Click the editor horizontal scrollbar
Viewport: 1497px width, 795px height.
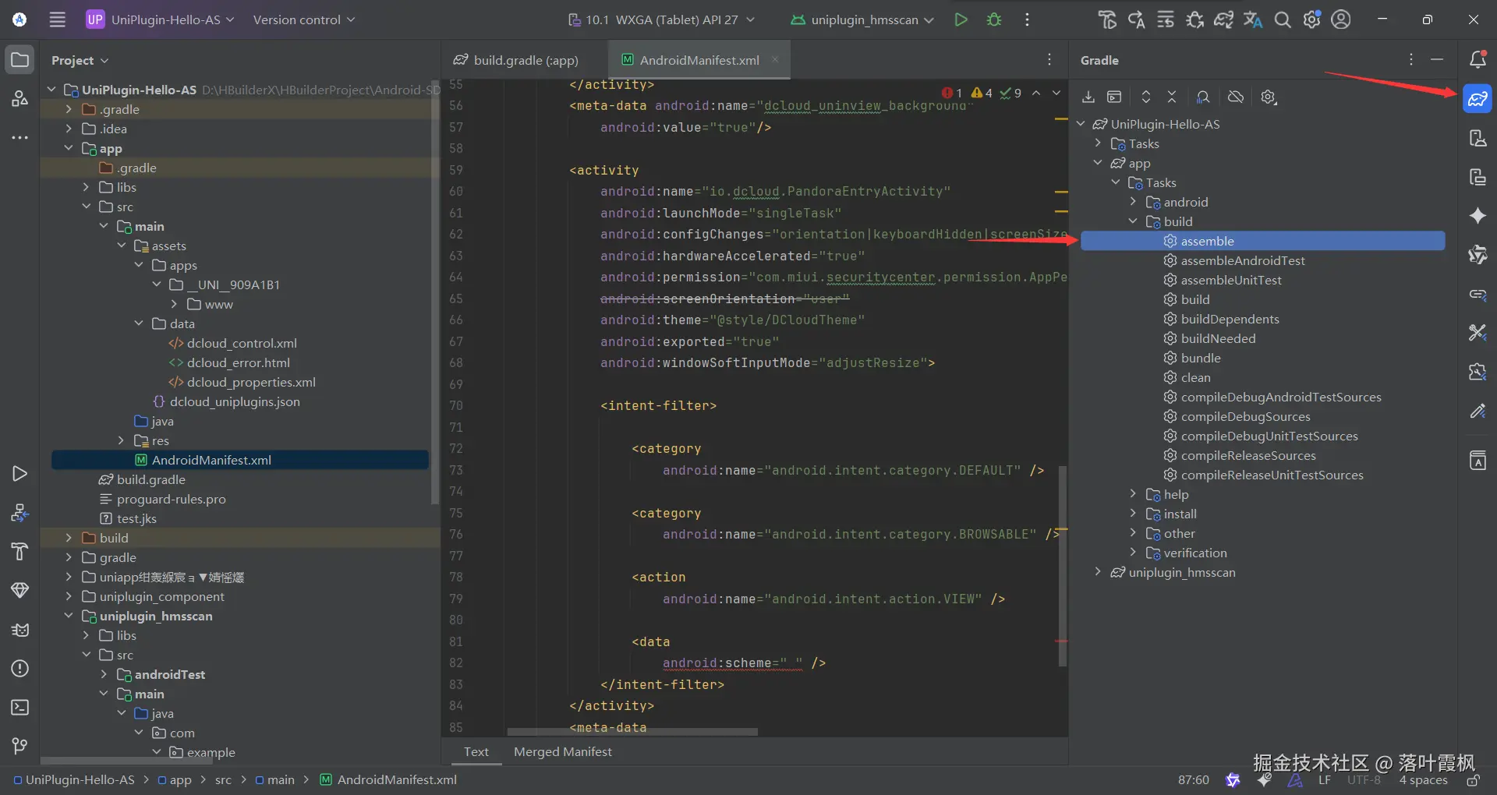point(632,732)
